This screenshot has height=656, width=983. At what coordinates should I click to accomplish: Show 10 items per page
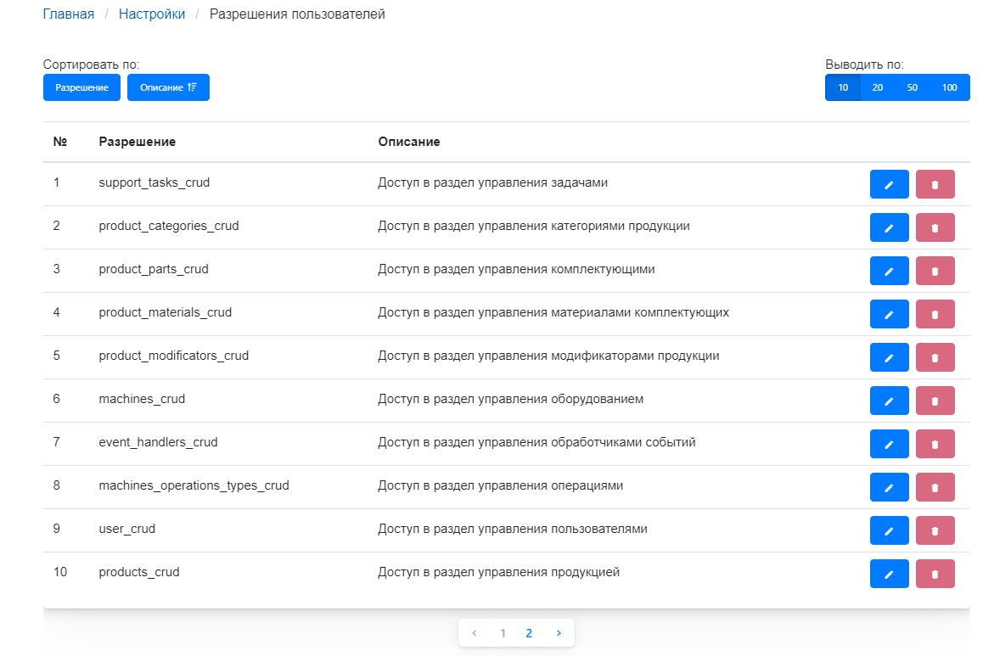pyautogui.click(x=843, y=87)
